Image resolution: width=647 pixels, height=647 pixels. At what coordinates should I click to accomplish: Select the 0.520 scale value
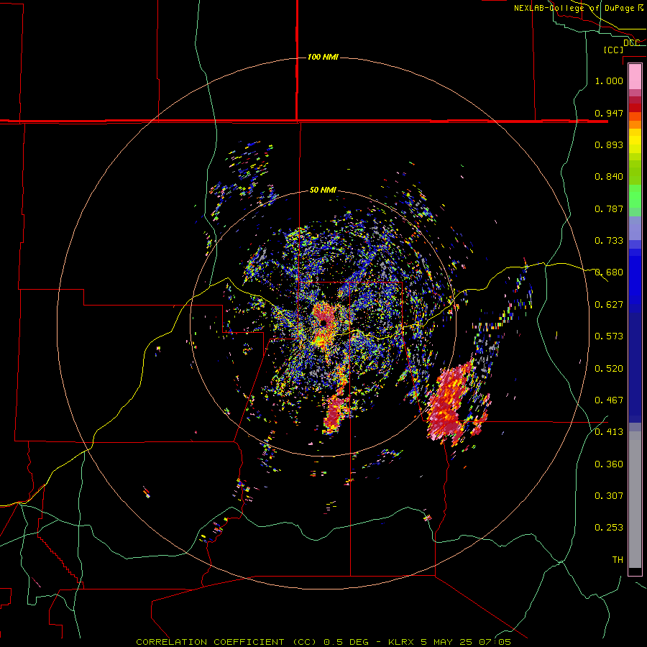[609, 369]
